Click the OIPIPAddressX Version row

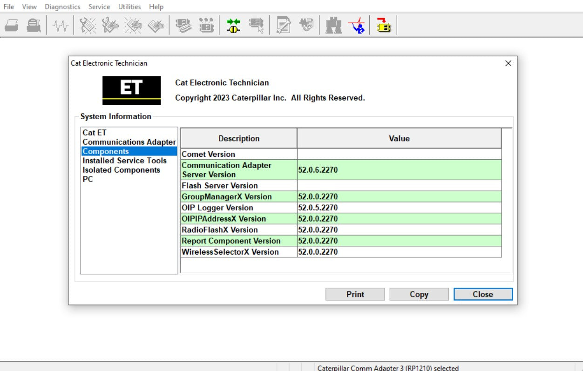tap(341, 219)
